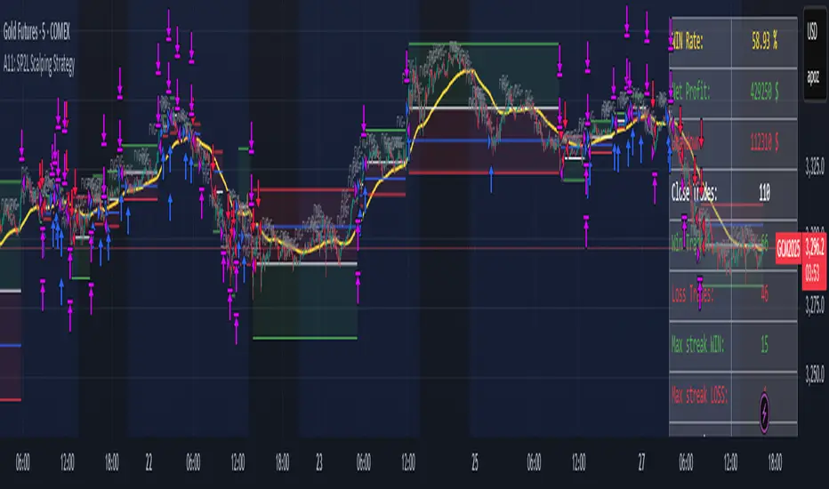Click the date label 25 on time axis
The width and height of the screenshot is (829, 489).
pos(475,462)
